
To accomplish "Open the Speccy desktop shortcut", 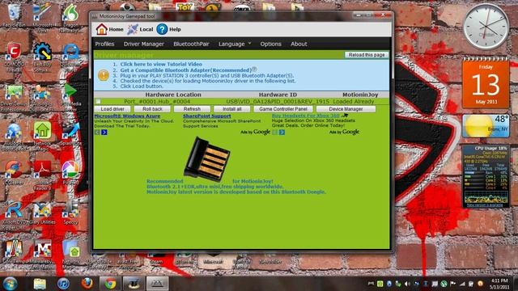I will click(70, 213).
